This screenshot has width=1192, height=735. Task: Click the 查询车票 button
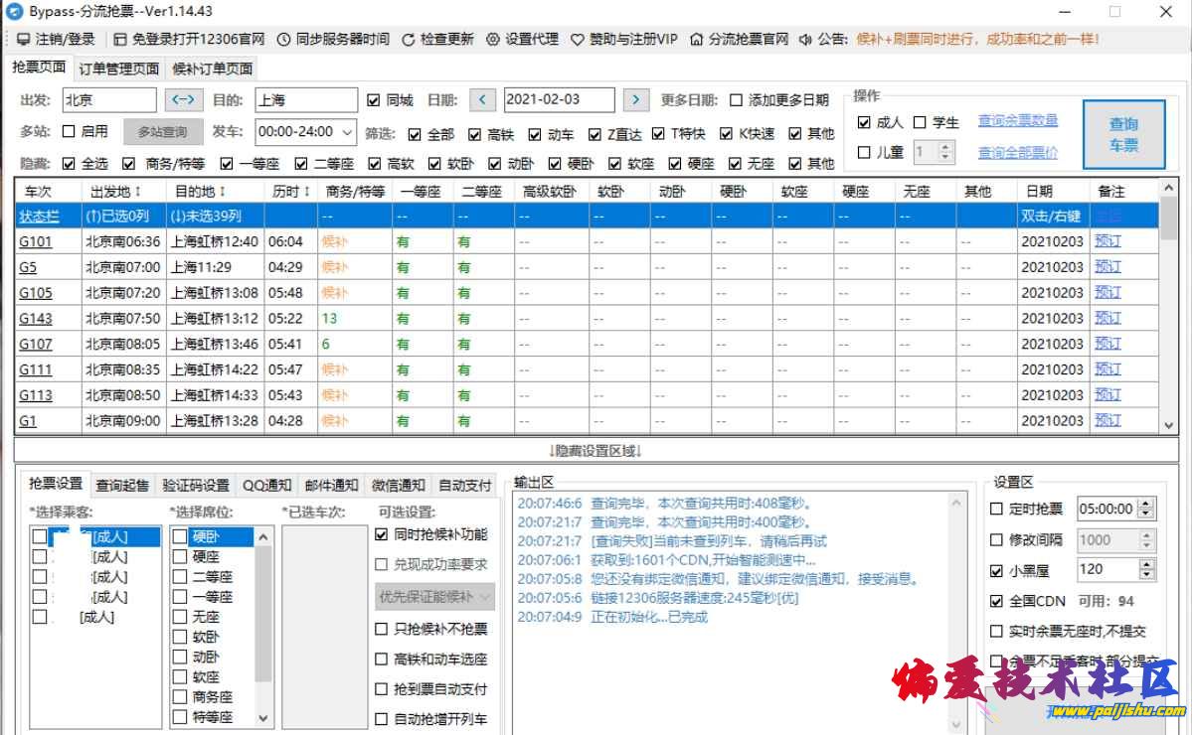click(x=1123, y=134)
